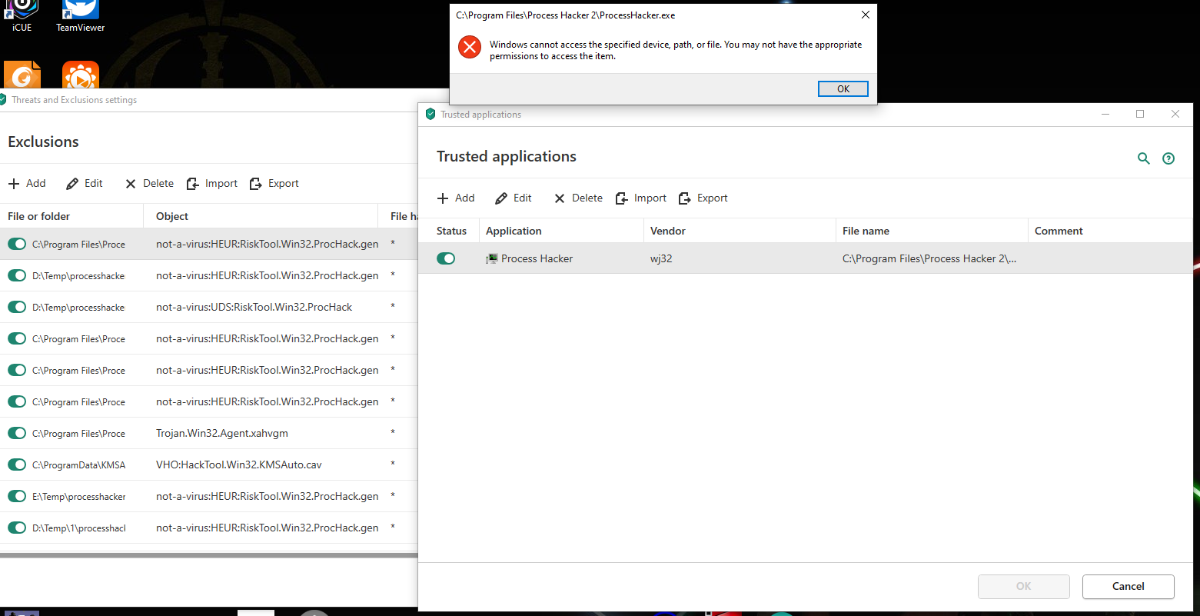Open the TeamViewer desktop shortcut
The image size is (1200, 616).
tap(81, 16)
